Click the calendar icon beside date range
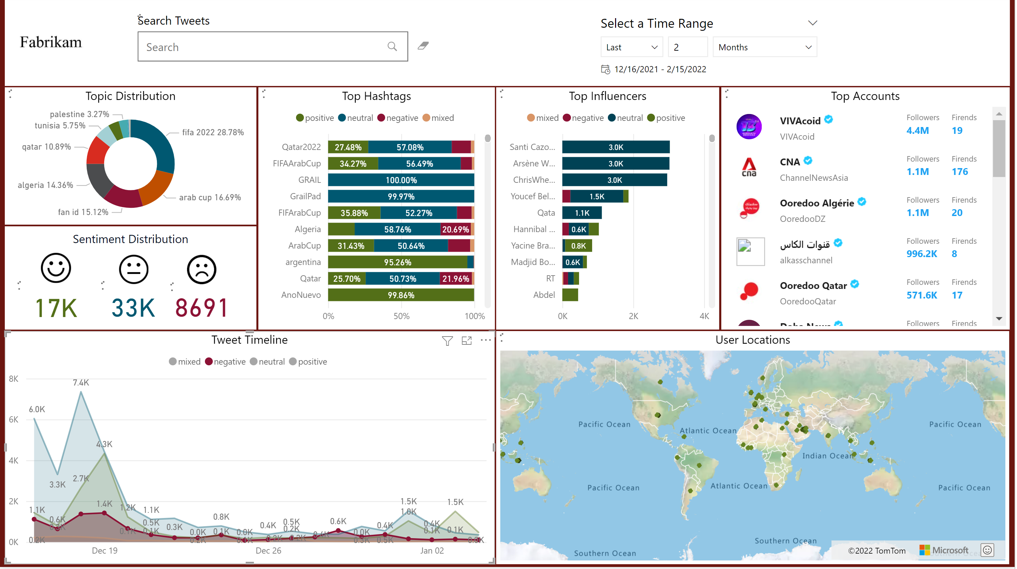Image resolution: width=1017 pixels, height=569 pixels. point(605,69)
